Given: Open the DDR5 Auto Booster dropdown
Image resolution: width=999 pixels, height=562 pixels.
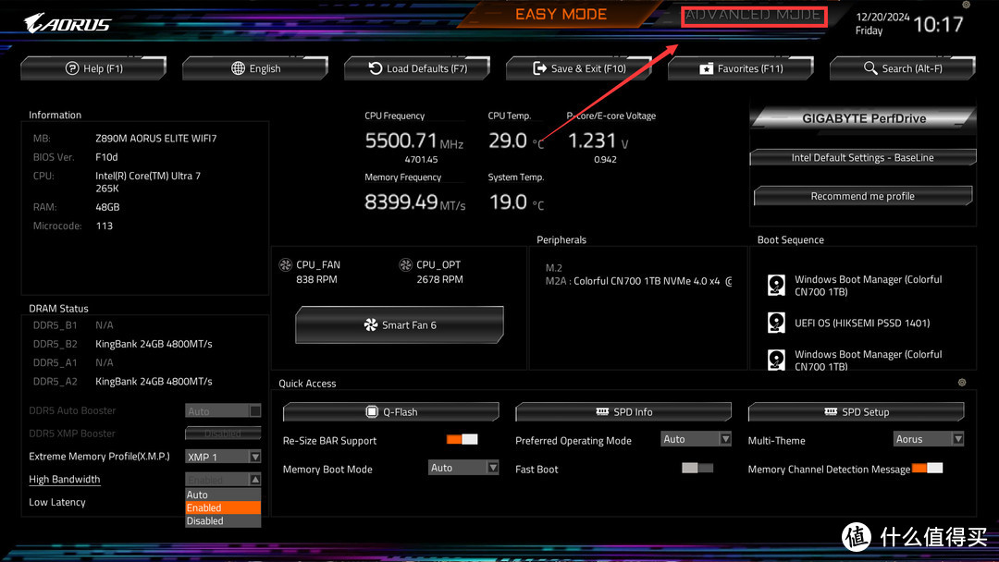Looking at the screenshot, I should tap(223, 411).
